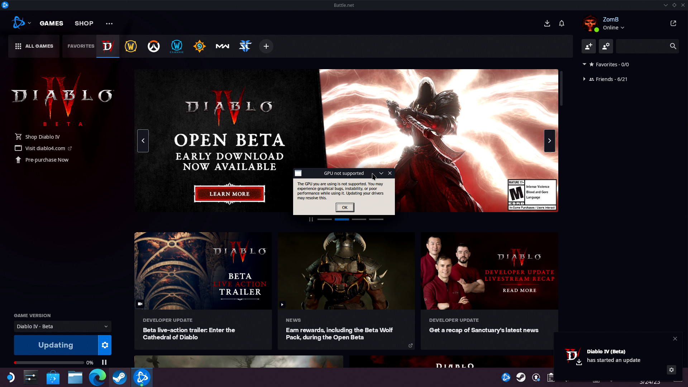
Task: Click the page vertical scrollbar
Action: pyautogui.click(x=561, y=89)
